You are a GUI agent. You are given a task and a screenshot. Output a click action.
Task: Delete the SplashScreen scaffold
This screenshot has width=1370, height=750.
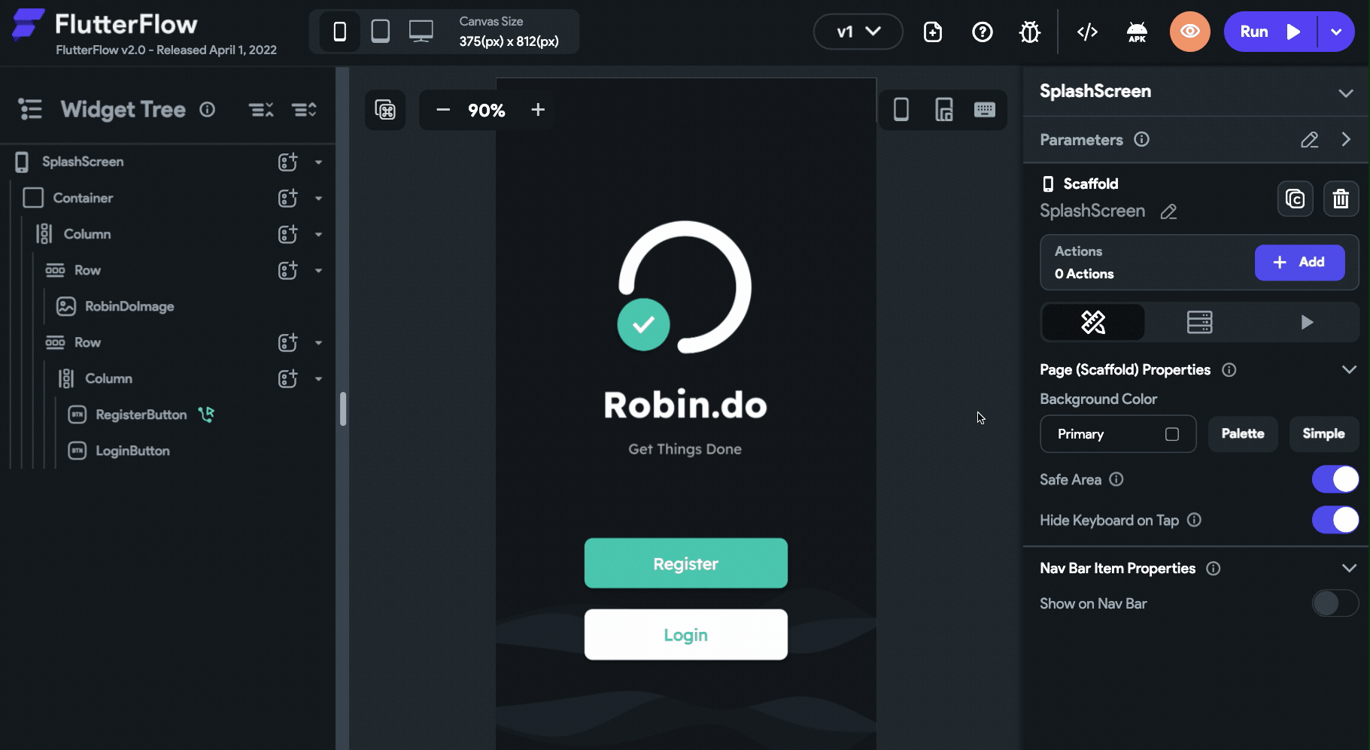[x=1342, y=198]
